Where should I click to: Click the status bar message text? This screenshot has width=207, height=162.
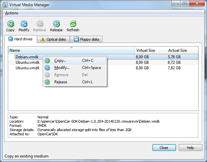27,156
